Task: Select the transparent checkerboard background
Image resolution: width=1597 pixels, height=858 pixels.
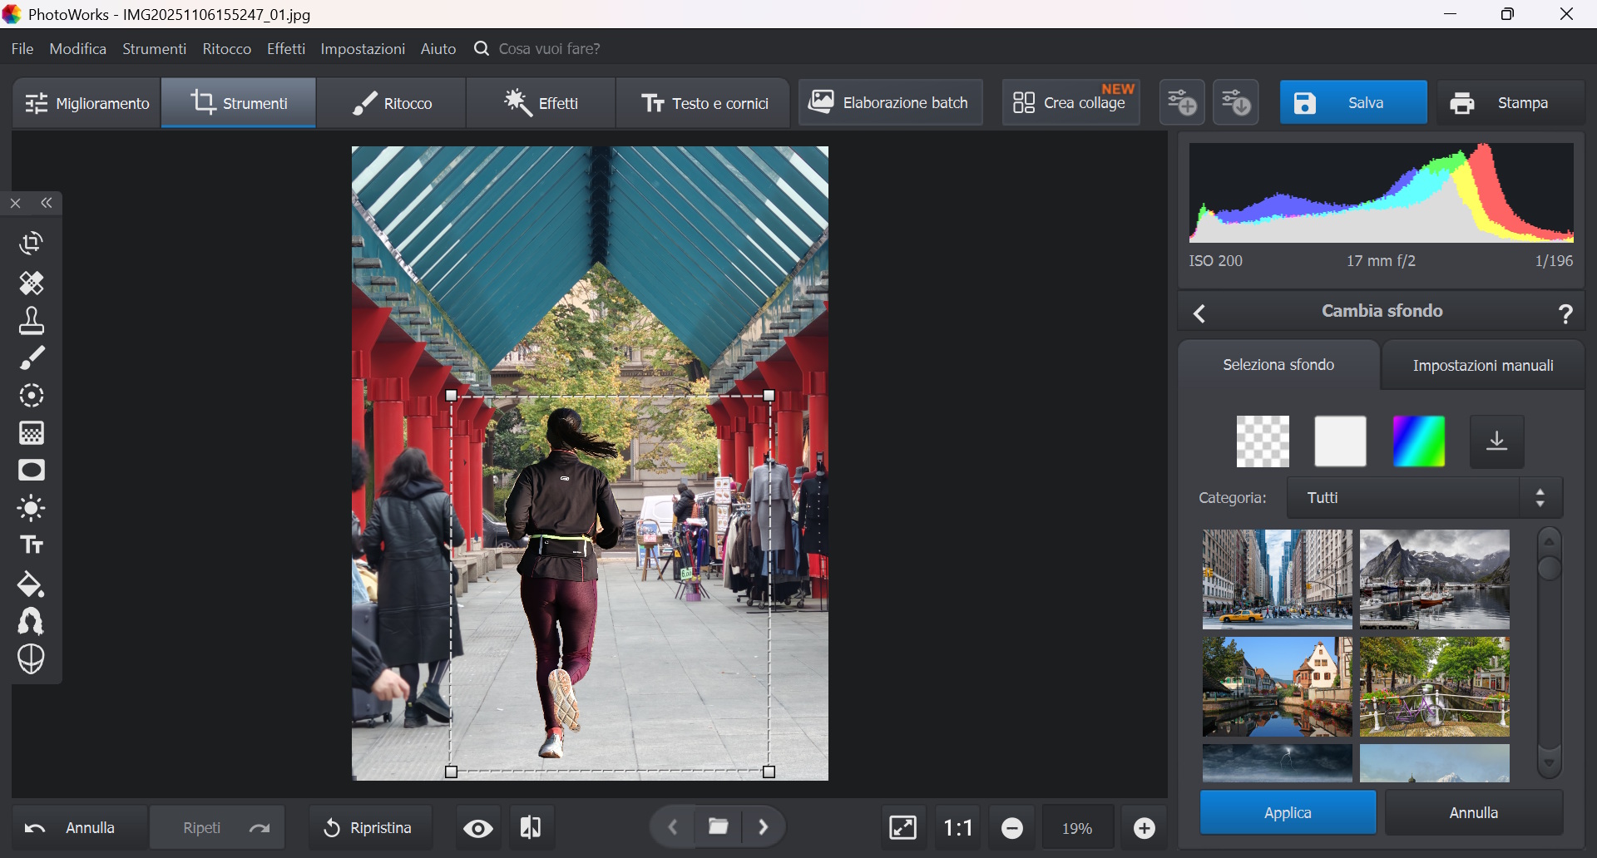Action: [1263, 441]
